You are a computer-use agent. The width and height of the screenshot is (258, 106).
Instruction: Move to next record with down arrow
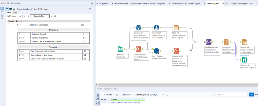pos(167,95)
